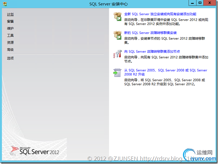Click the Microsoft SQL Server 2012 logo
The width and height of the screenshot is (218, 164).
click(35, 151)
